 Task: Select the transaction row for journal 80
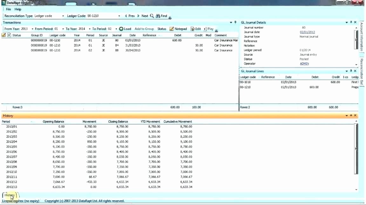pos(120,40)
